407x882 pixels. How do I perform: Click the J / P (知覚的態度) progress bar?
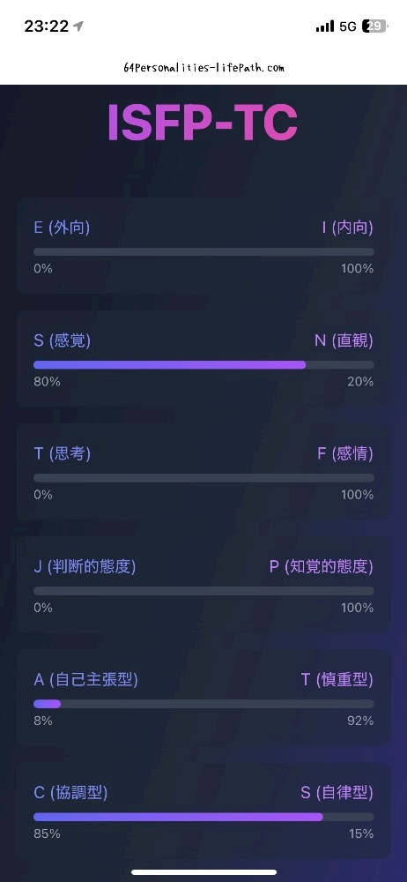[203, 591]
